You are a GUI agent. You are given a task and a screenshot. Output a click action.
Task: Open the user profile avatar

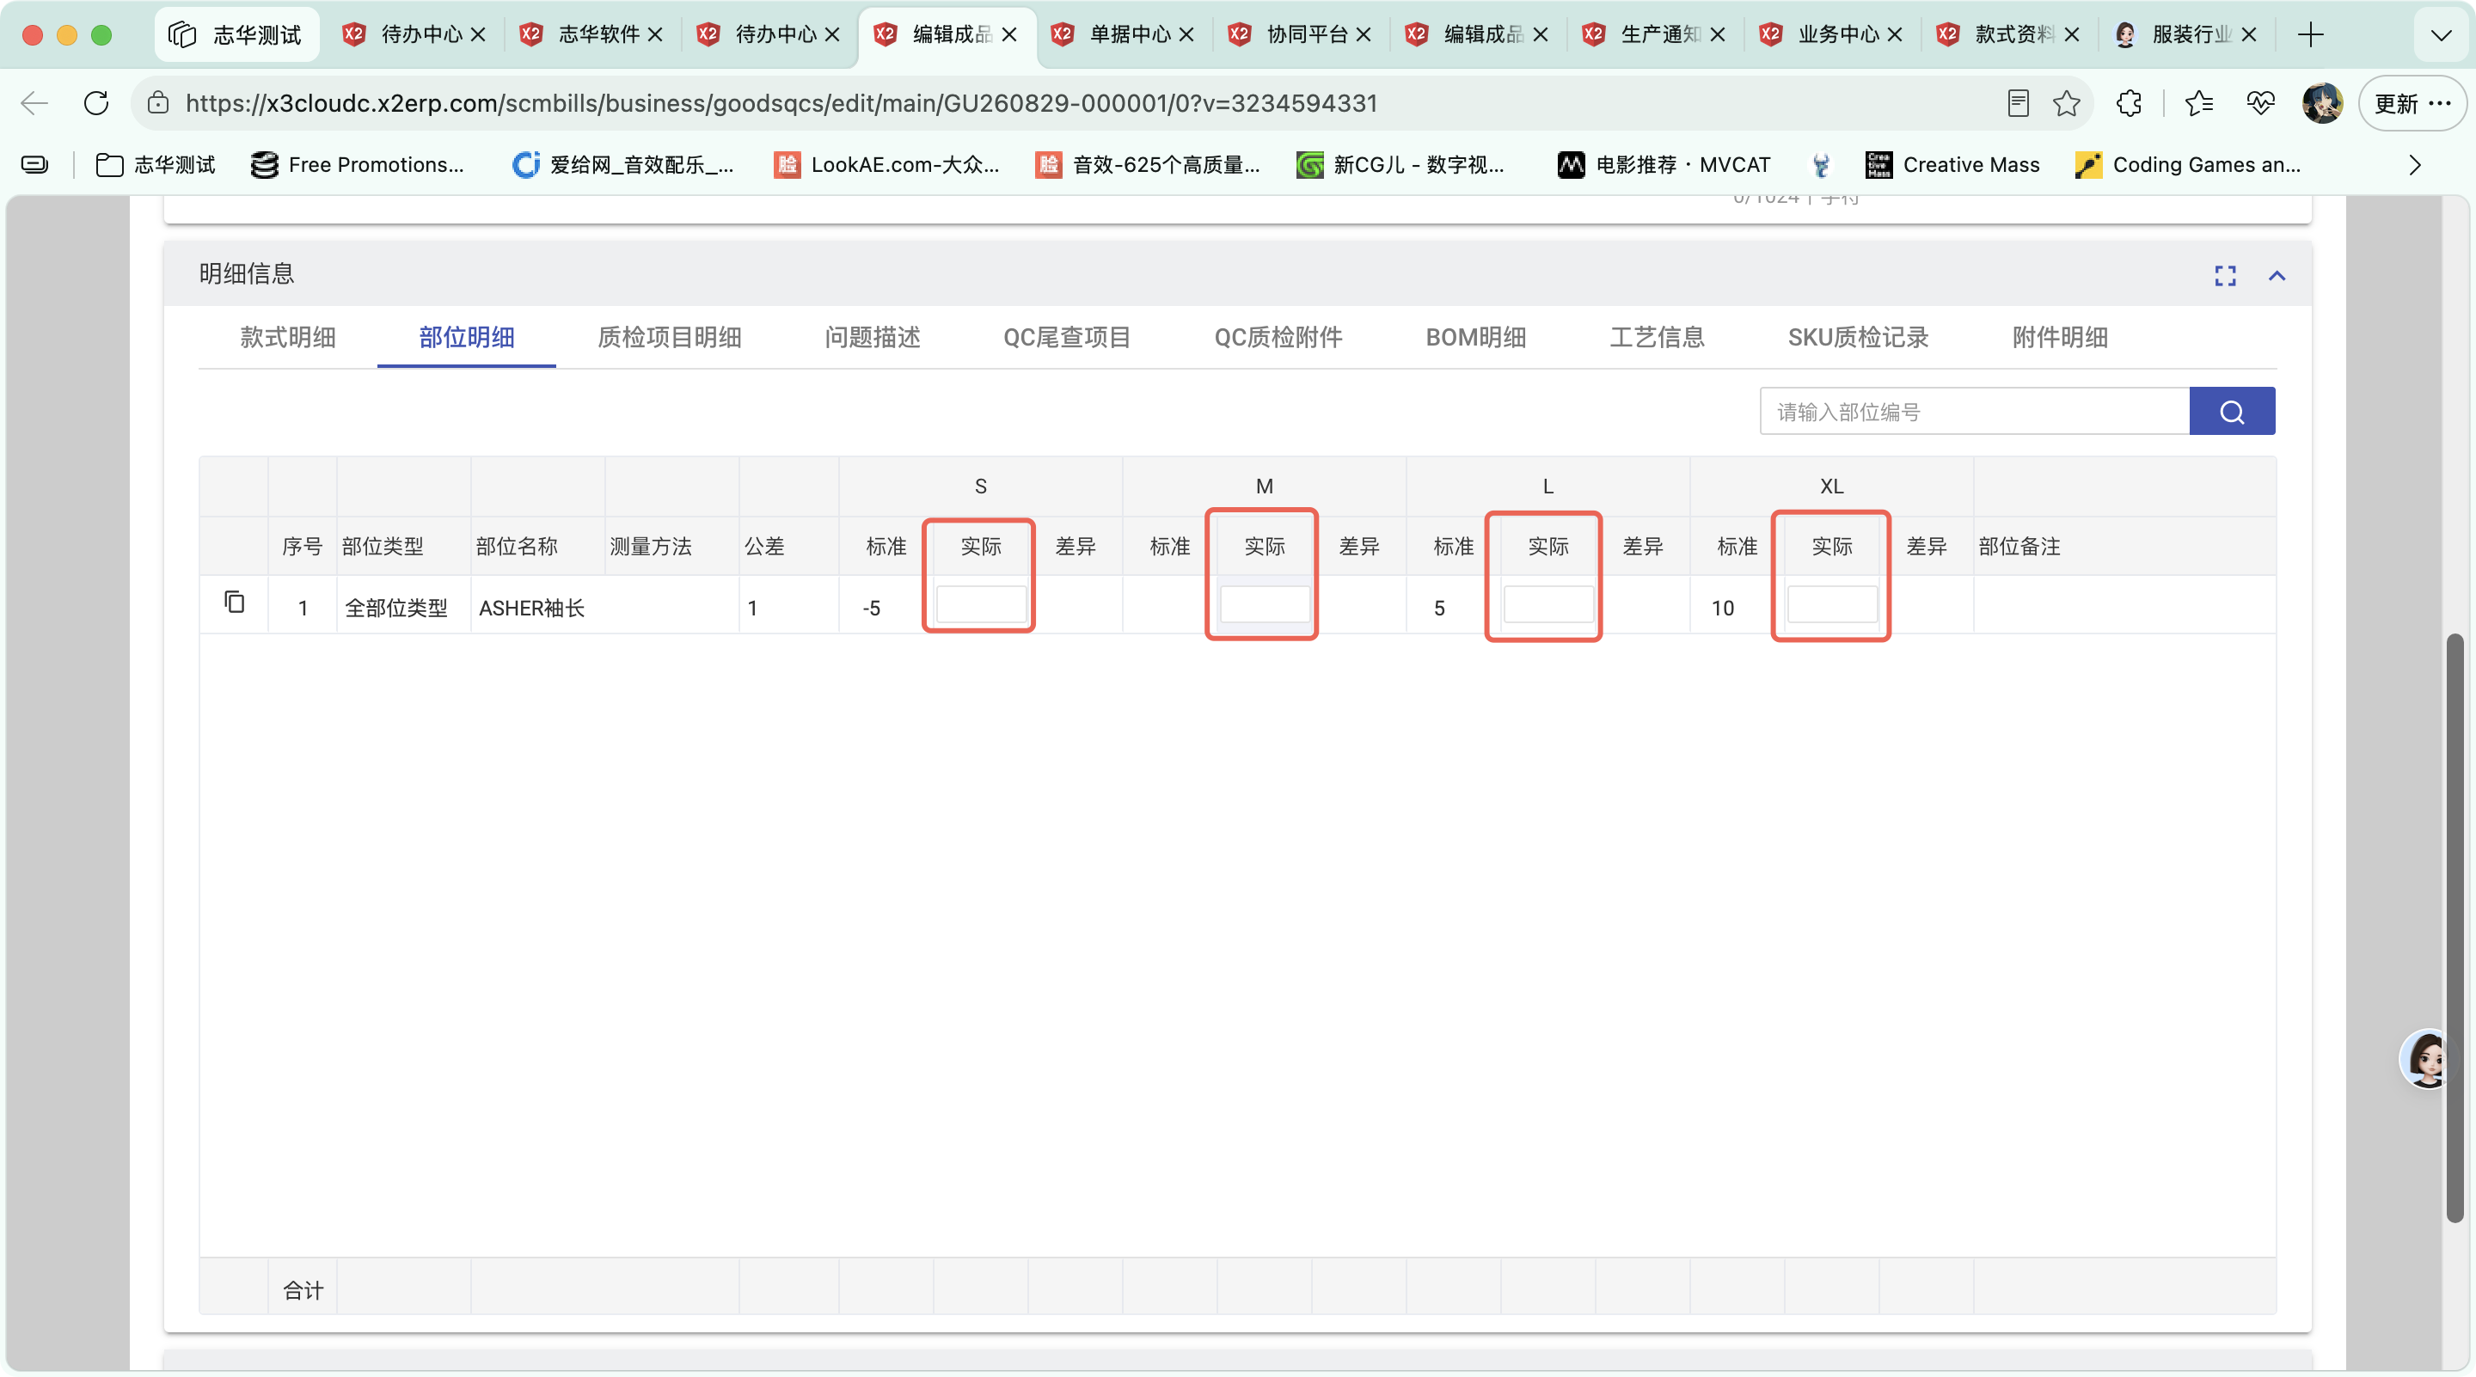click(x=2321, y=103)
